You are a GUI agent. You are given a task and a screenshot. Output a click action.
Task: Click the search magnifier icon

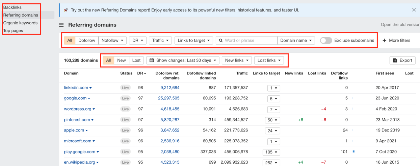[221, 41]
